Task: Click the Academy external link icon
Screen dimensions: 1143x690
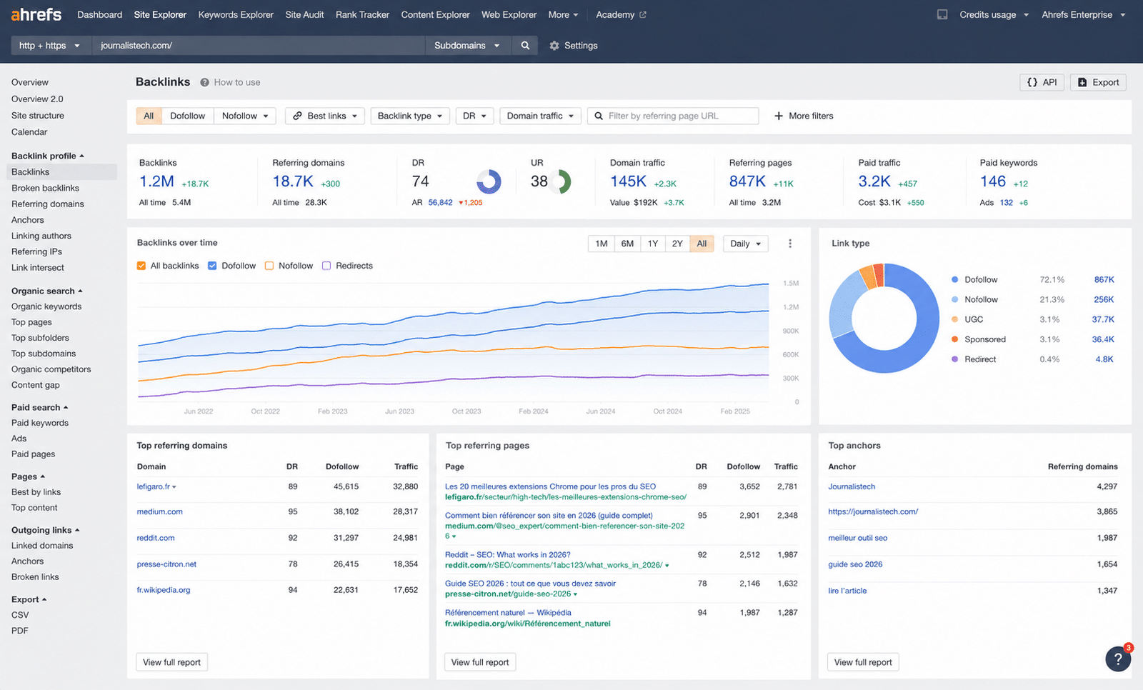Action: 643,14
